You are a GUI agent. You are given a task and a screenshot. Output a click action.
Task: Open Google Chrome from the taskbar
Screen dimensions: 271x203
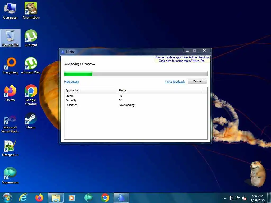(x=105, y=198)
